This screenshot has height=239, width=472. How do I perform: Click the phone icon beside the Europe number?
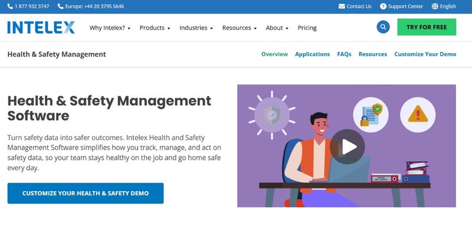pos(61,6)
